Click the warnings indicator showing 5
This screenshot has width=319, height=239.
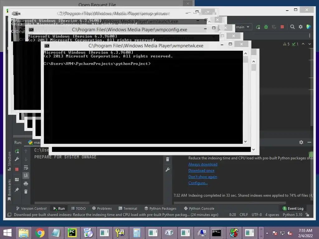click(286, 44)
